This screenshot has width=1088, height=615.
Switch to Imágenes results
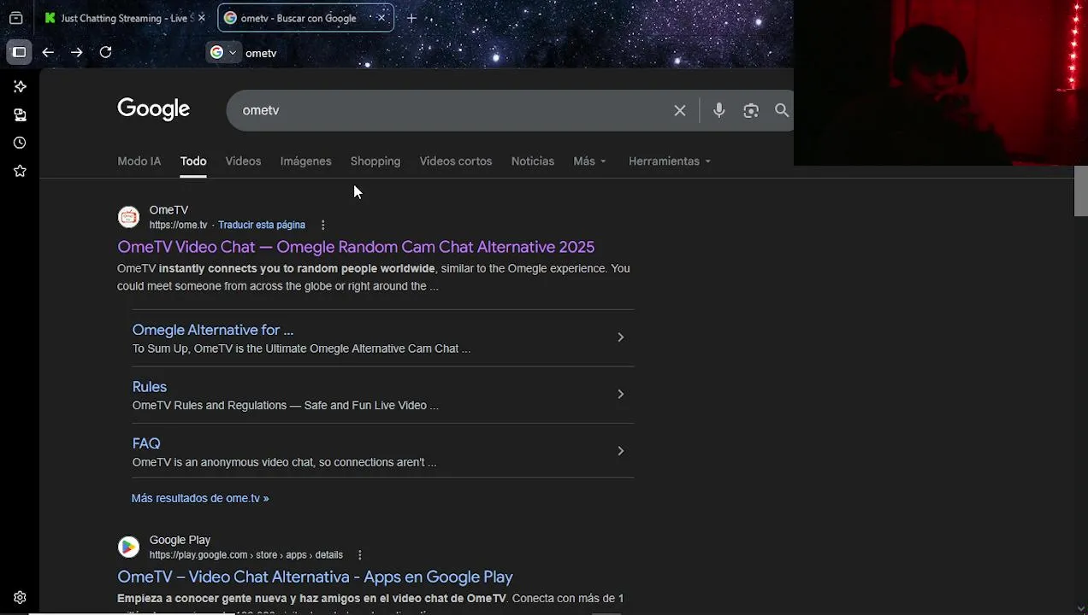tap(305, 161)
